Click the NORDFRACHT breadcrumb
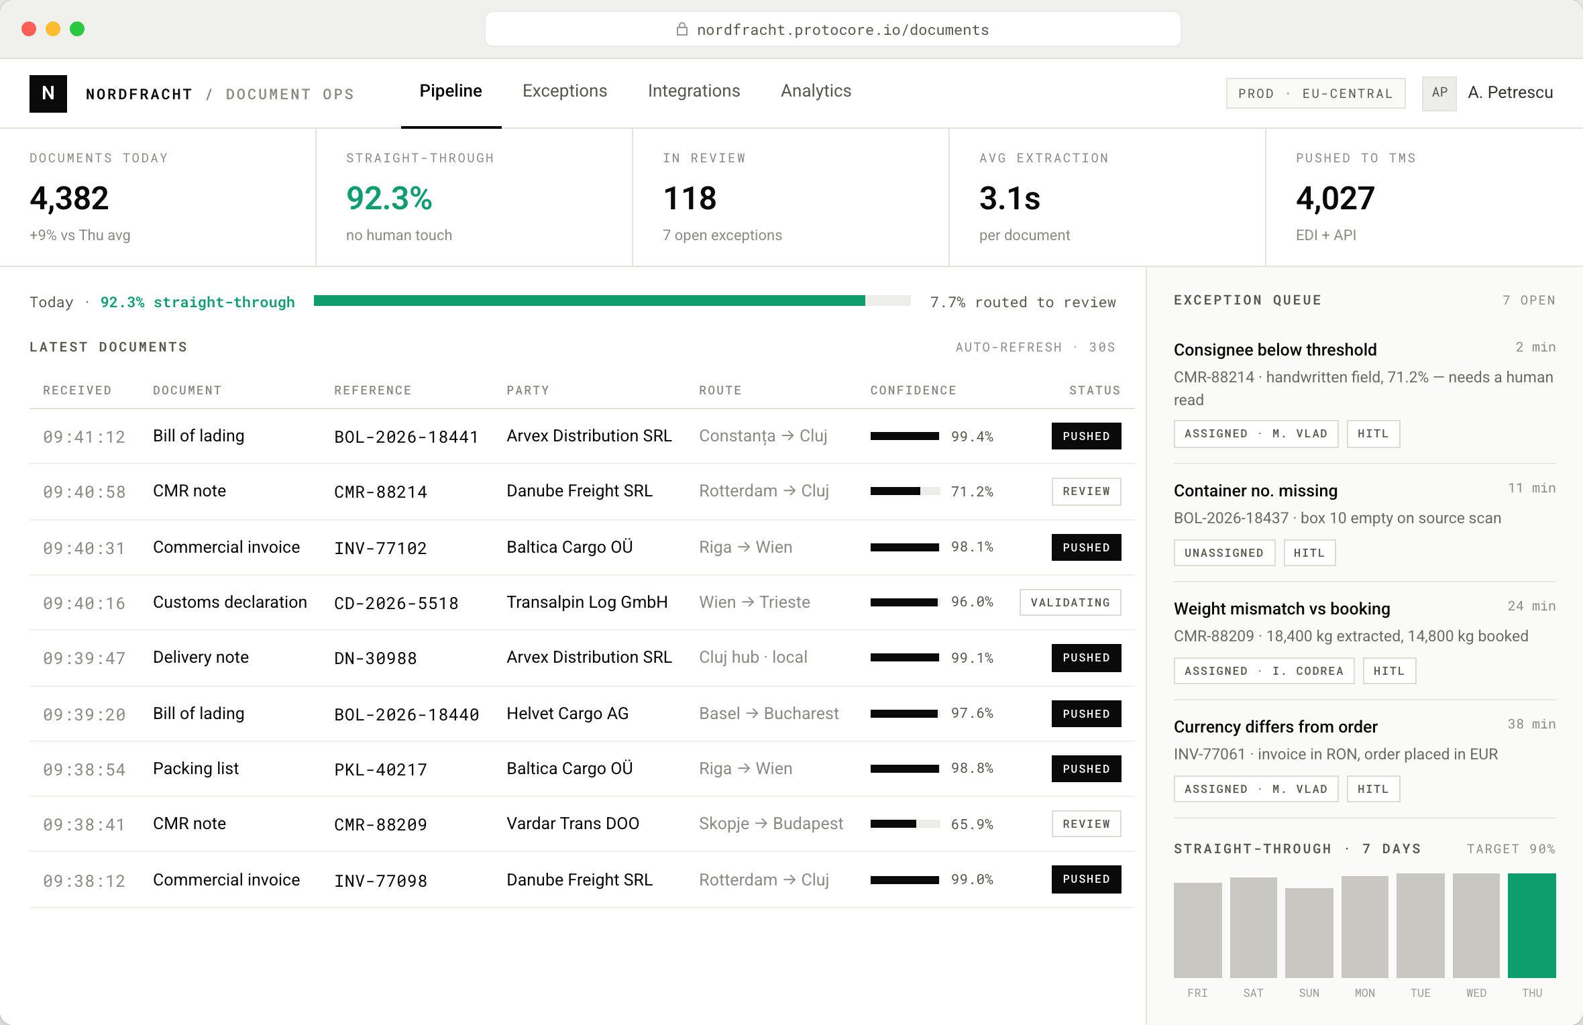Viewport: 1583px width, 1025px height. tap(139, 95)
